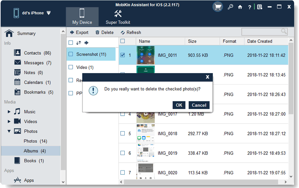Viewport: 299px width, 188px height.
Task: Delete the checked photos
Action: pos(105,32)
